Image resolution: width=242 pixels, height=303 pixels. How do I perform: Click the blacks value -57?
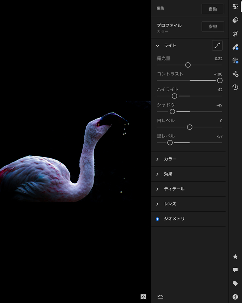(x=220, y=136)
